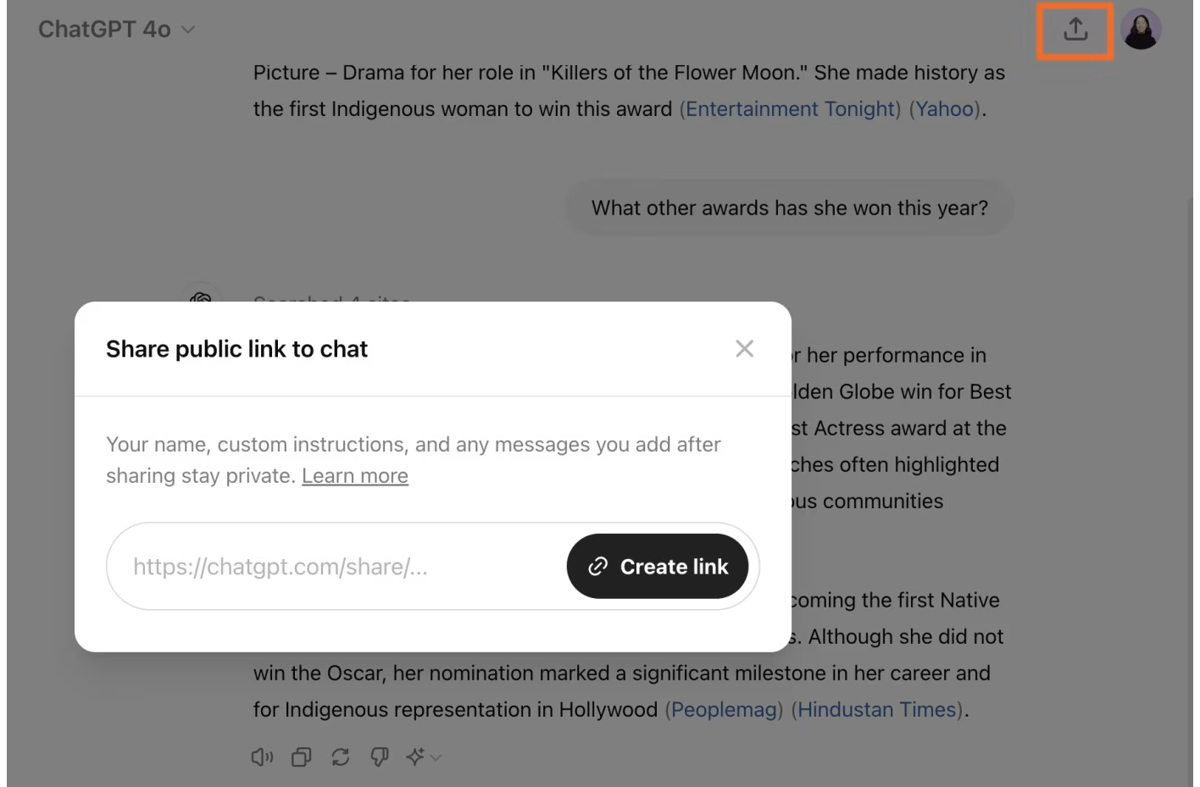Open the user profile avatar menu
The width and height of the screenshot is (1200, 787).
point(1140,30)
